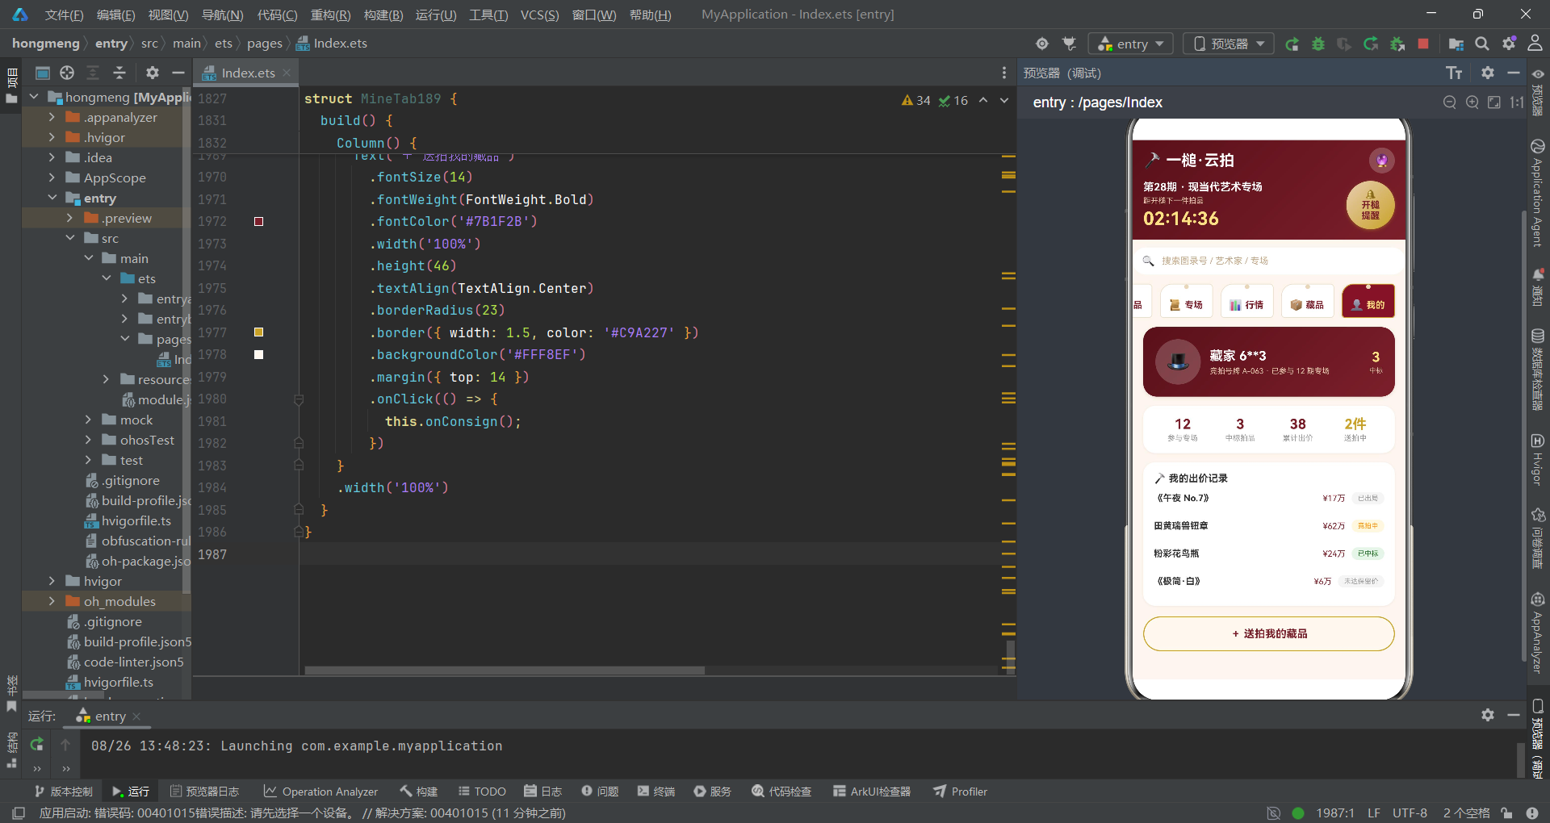Open the user account profile icon

click(x=1535, y=44)
